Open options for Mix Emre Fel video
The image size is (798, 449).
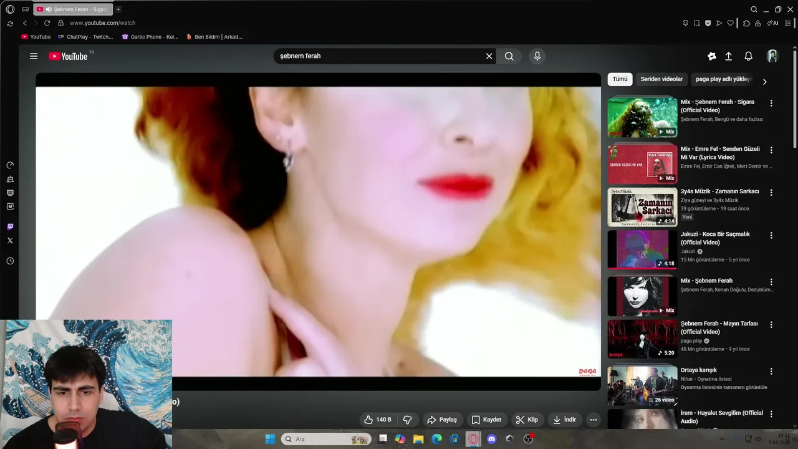pyautogui.click(x=771, y=150)
